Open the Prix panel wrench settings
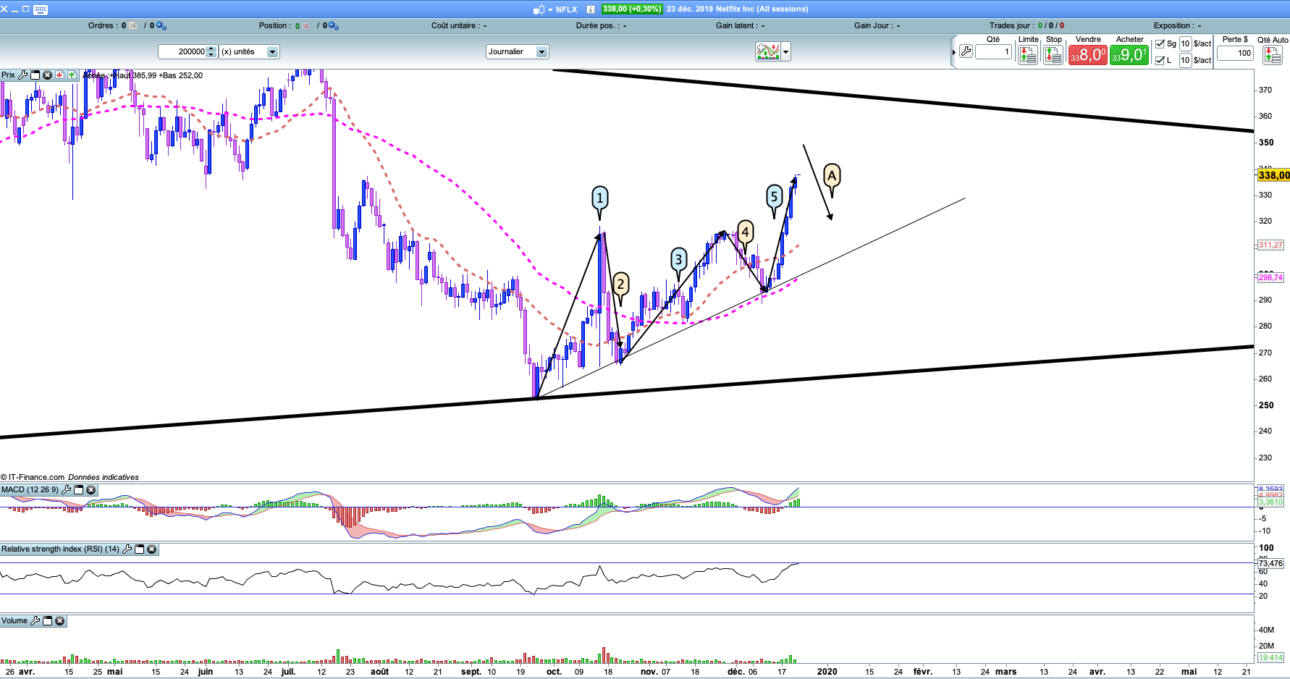This screenshot has width=1290, height=679. [23, 75]
